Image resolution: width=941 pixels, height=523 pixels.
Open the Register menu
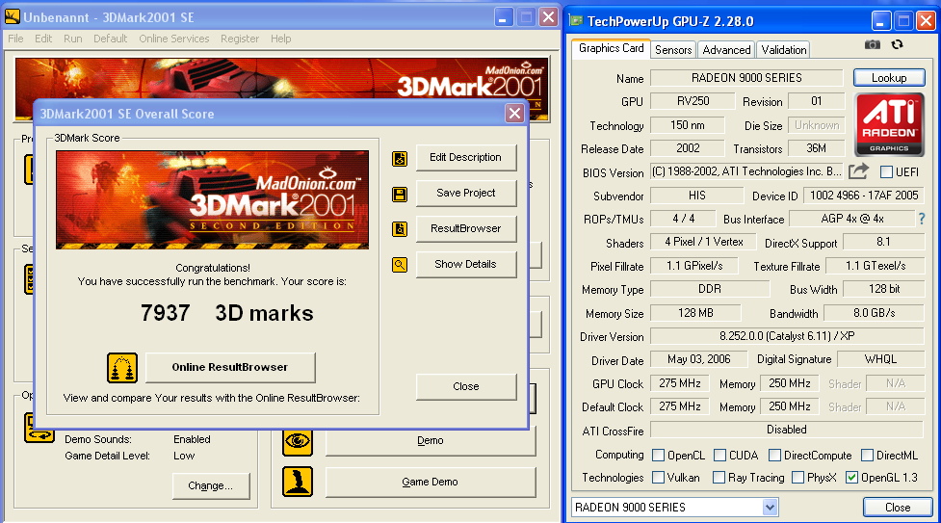click(x=240, y=39)
